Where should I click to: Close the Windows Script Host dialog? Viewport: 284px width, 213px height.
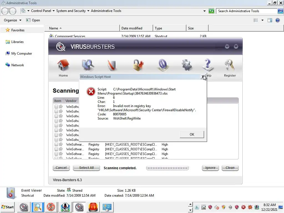203,77
